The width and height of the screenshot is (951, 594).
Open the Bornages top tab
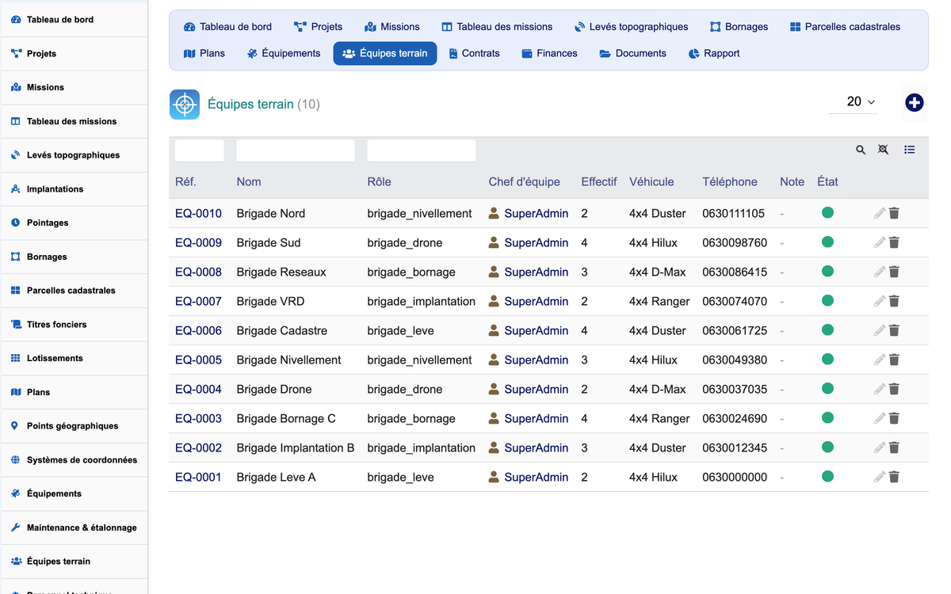pyautogui.click(x=739, y=27)
